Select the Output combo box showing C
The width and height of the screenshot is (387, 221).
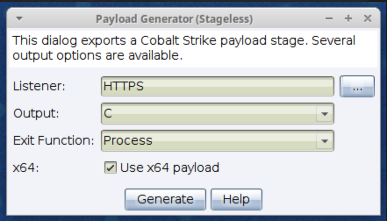click(210, 114)
